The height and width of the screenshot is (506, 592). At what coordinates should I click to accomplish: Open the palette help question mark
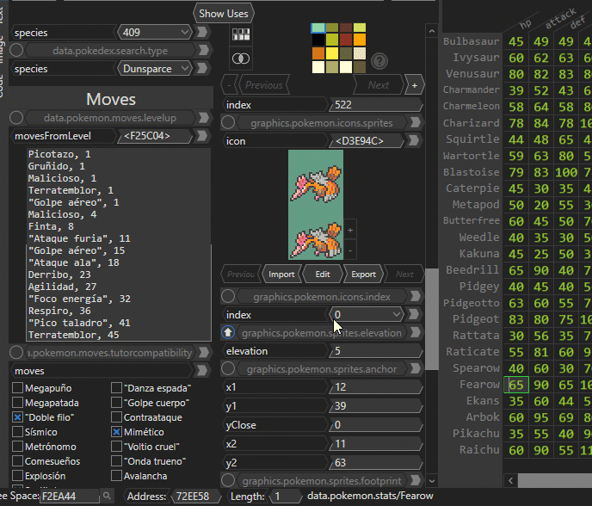tap(379, 60)
